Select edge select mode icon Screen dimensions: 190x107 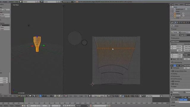coord(57,96)
